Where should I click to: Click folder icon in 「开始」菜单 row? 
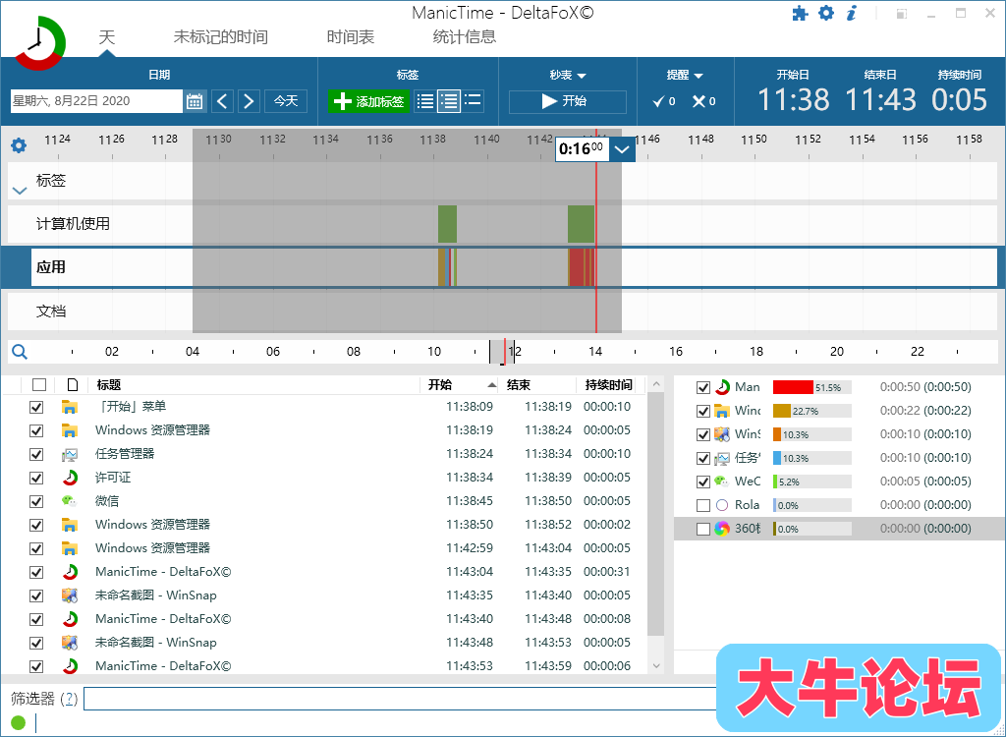70,407
